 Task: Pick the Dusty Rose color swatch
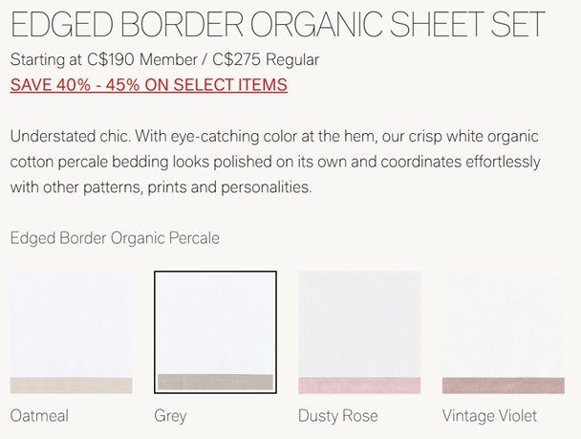click(x=359, y=332)
